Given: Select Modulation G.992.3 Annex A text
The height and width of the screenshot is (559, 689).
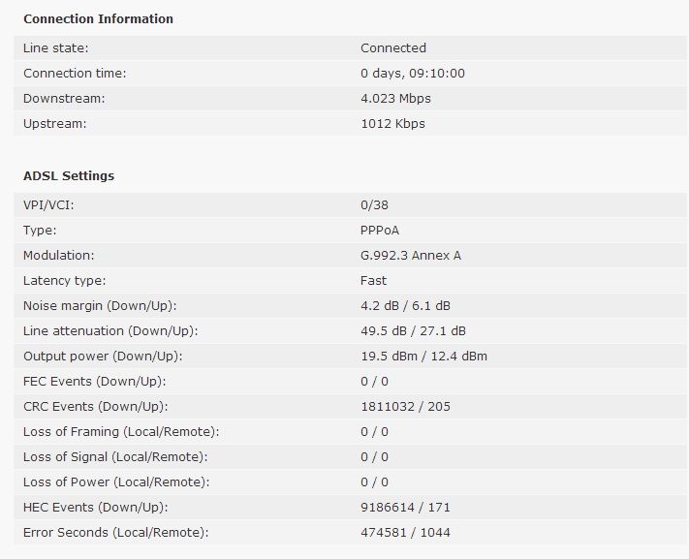Looking at the screenshot, I should [x=411, y=256].
